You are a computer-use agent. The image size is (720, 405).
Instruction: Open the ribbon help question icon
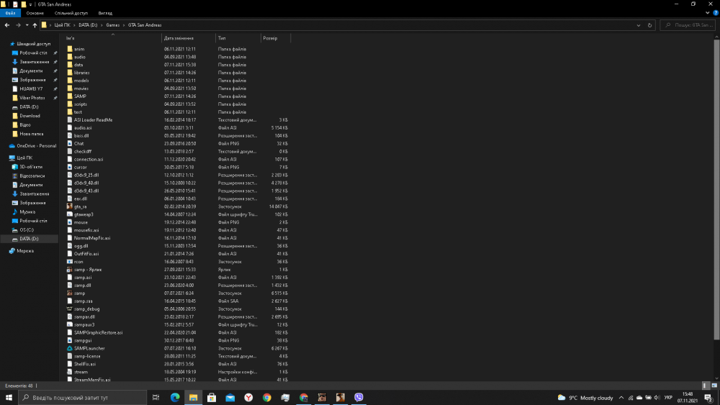point(715,13)
